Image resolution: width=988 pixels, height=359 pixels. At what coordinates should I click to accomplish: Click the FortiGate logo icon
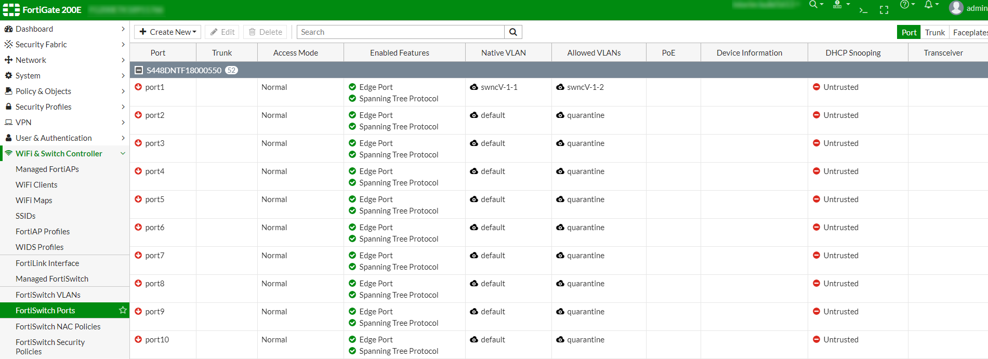pos(11,10)
